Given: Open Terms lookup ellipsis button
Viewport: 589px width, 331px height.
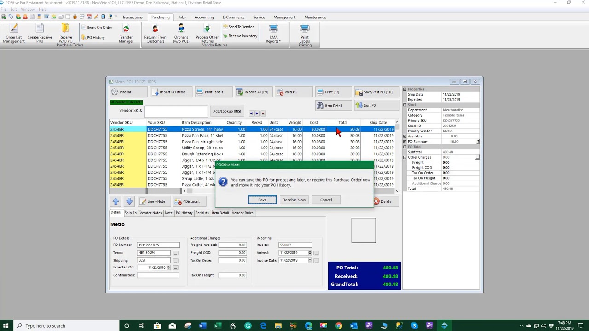Looking at the screenshot, I should pyautogui.click(x=175, y=253).
